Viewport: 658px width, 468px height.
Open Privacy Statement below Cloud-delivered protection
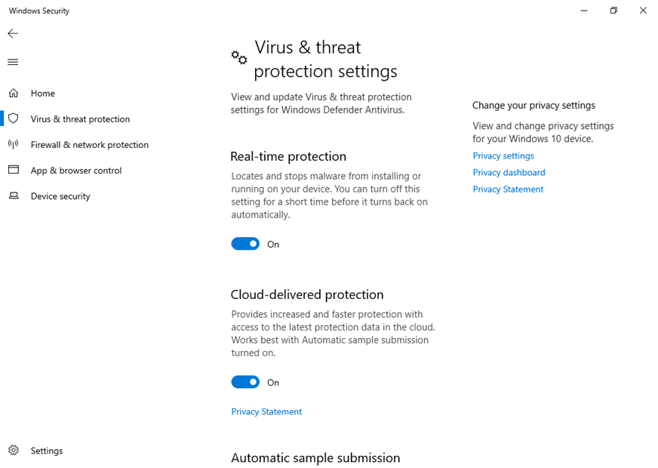click(x=266, y=411)
